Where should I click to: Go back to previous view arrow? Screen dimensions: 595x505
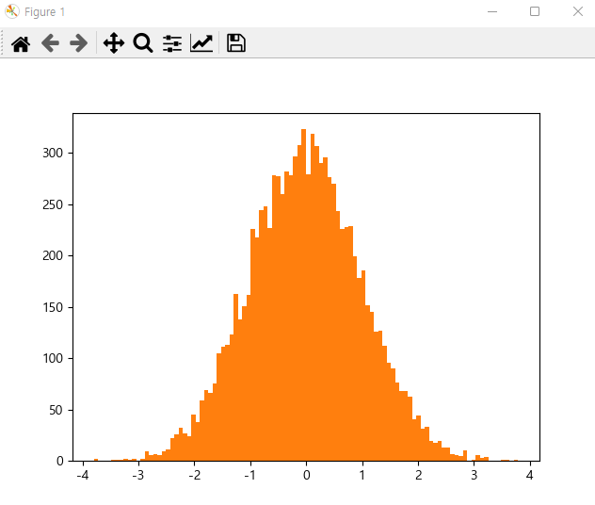(50, 43)
